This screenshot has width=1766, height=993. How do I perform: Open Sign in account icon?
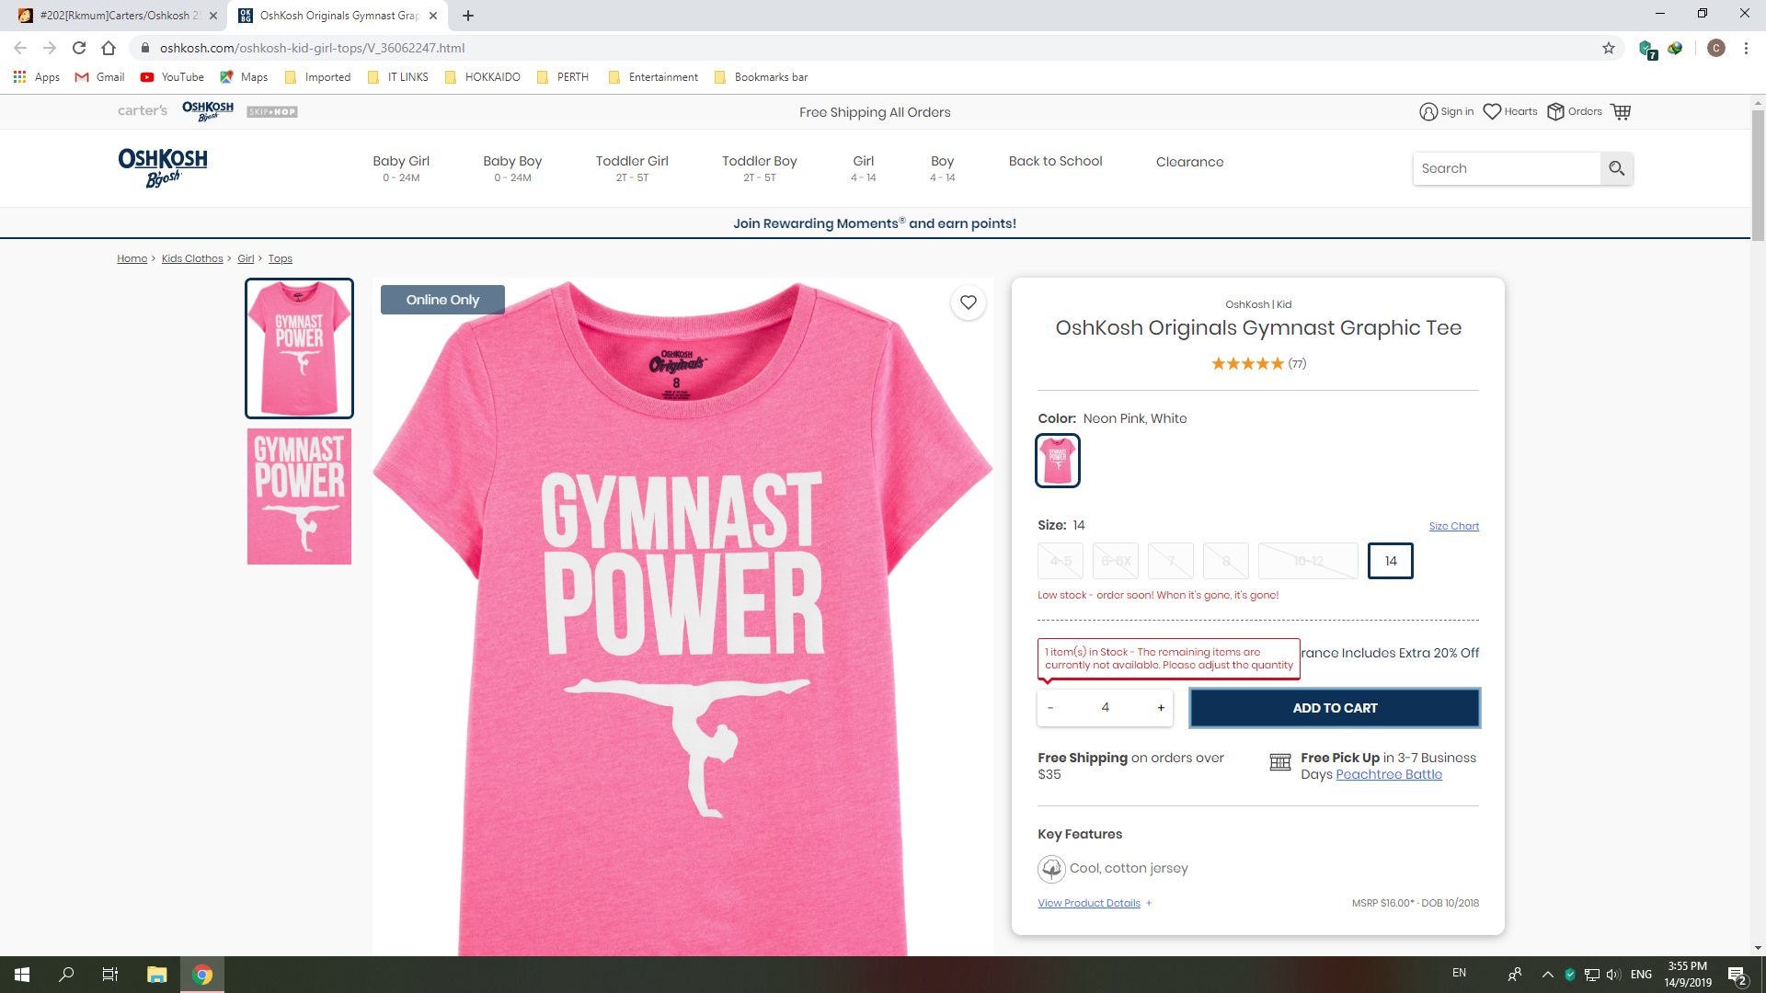pos(1447,111)
